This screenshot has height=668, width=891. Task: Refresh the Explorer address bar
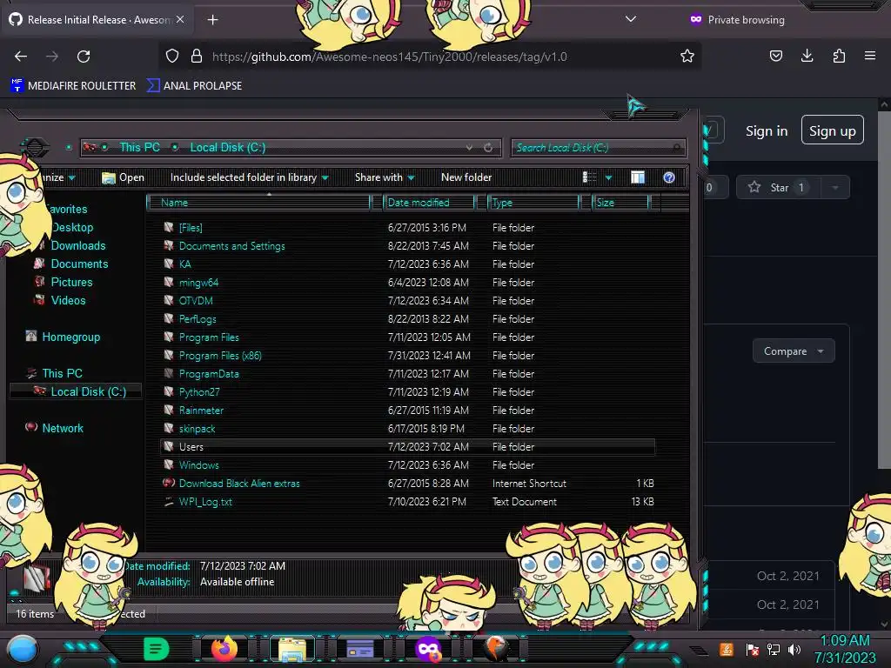point(488,148)
